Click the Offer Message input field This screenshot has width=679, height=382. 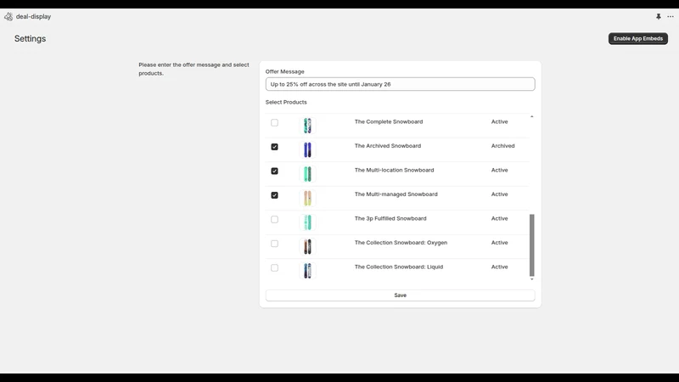point(400,84)
